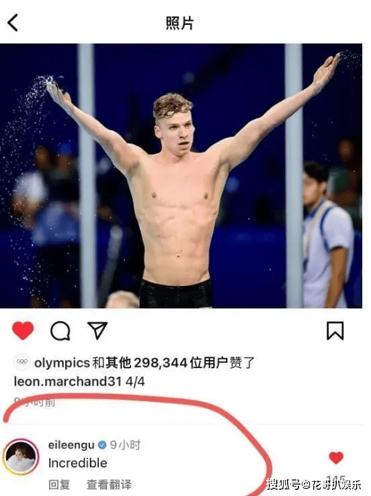
Task: Open the olympics username link
Action: coord(62,363)
